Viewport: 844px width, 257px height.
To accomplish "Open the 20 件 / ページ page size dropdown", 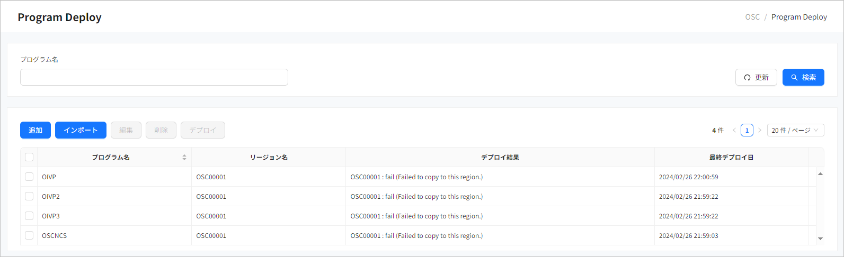I will coord(795,130).
